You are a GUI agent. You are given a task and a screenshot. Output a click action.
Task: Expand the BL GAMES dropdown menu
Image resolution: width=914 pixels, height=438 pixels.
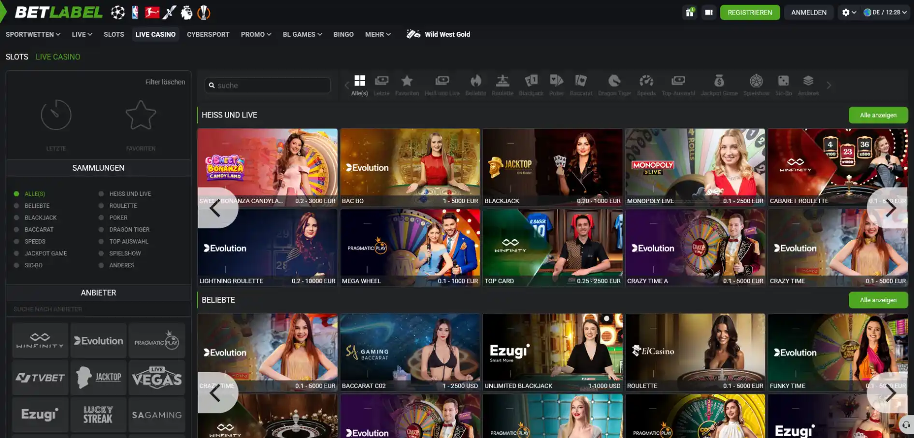pos(302,34)
